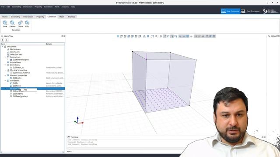Click the elastic_material property icon
This screenshot has height=157, width=280.
[x=11, y=73]
